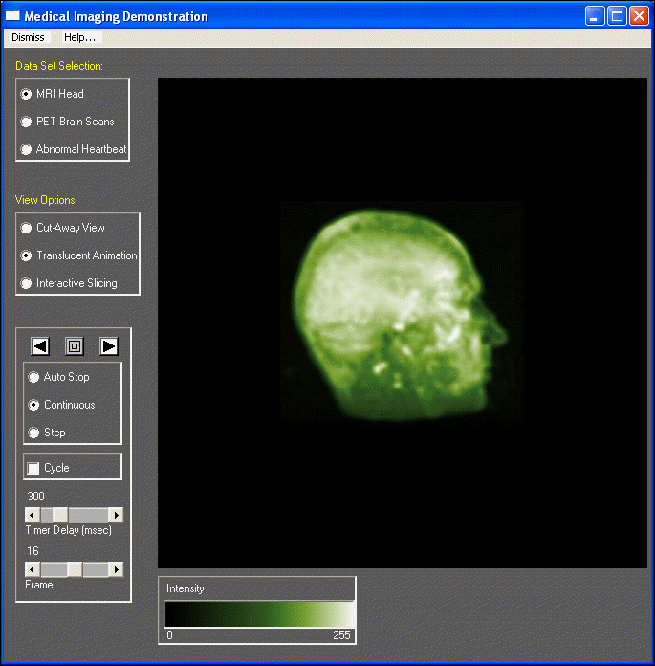655x666 pixels.
Task: Click the reverse play arrow button
Action: [x=40, y=346]
